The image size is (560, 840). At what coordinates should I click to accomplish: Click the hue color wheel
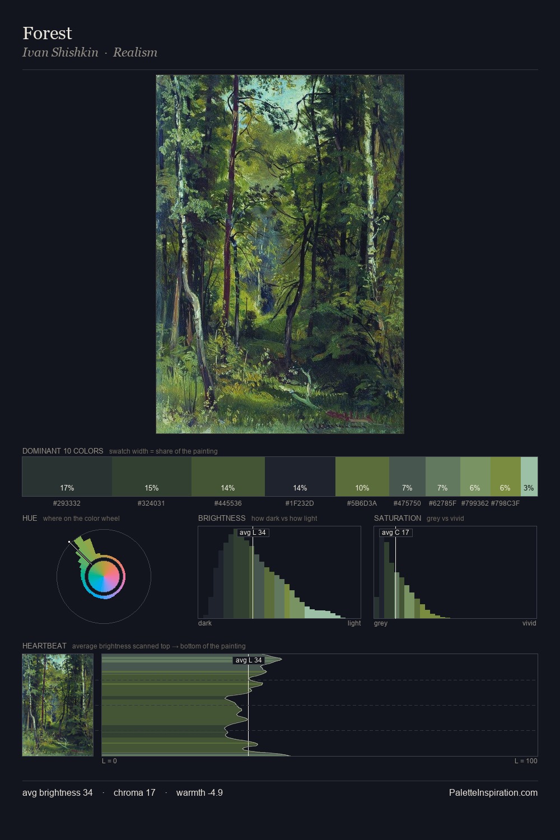tap(104, 576)
